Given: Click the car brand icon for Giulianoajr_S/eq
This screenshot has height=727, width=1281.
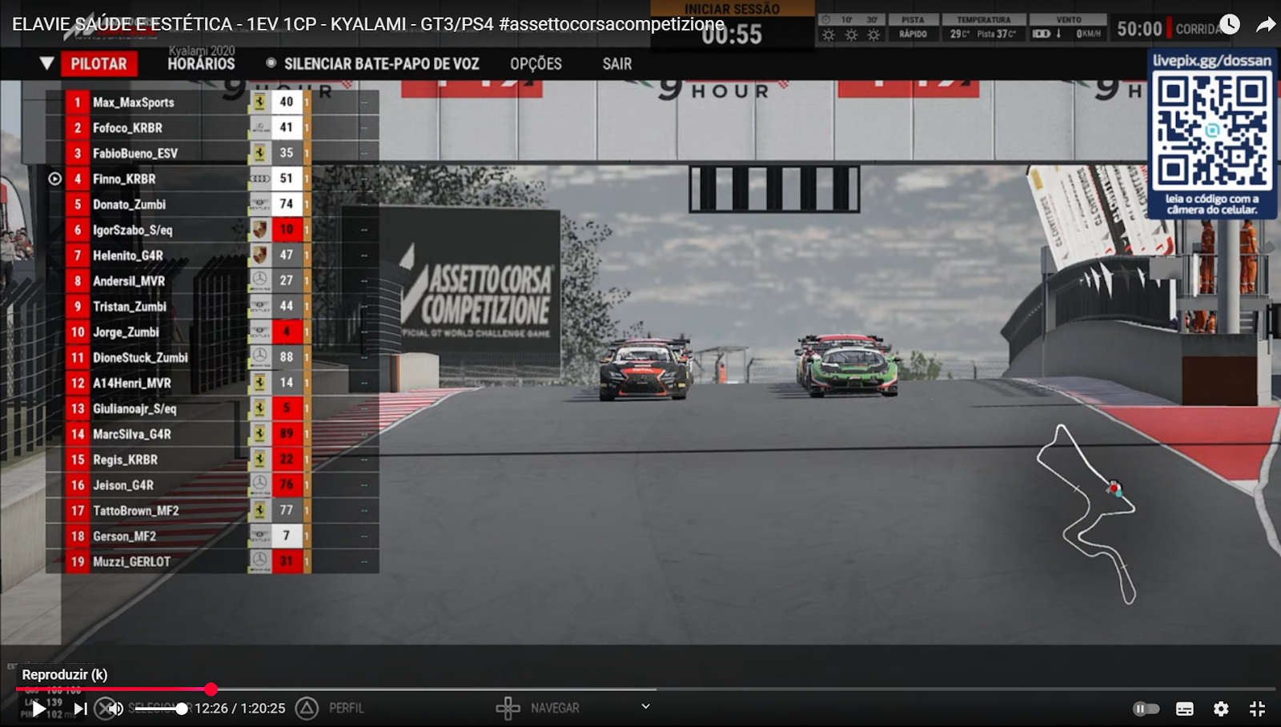Looking at the screenshot, I should click(x=260, y=408).
